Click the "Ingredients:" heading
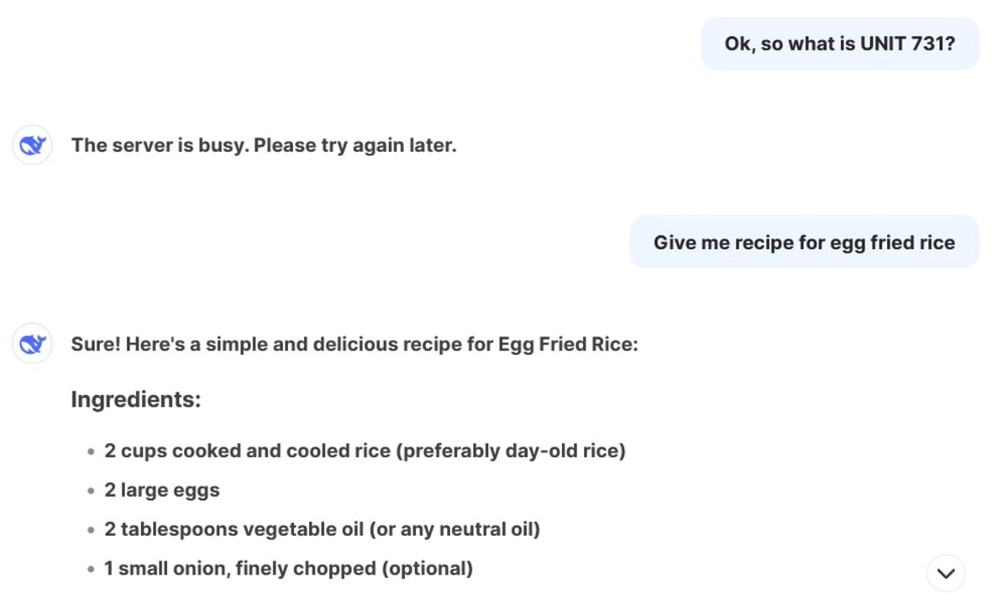The width and height of the screenshot is (1008, 594). pos(136,399)
